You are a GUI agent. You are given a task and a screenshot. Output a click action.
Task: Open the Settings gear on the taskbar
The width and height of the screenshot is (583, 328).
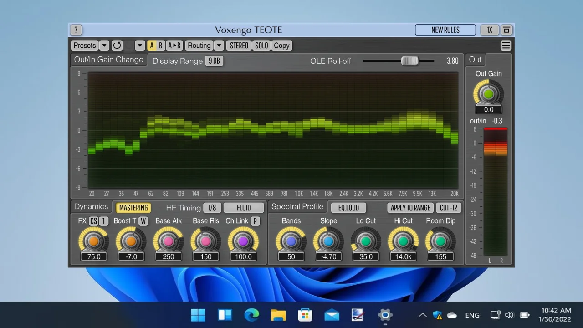tap(385, 315)
